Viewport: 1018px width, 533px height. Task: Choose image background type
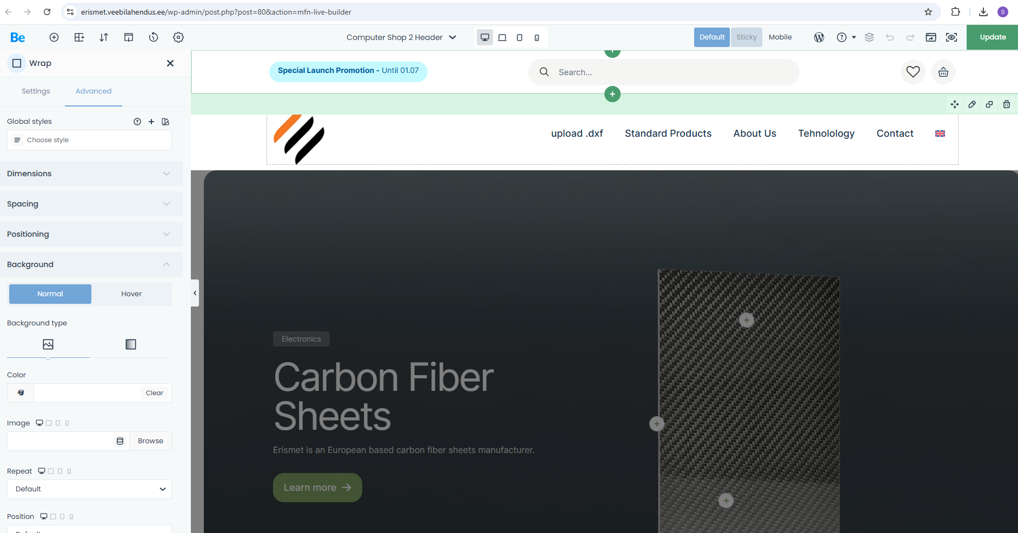pyautogui.click(x=48, y=344)
